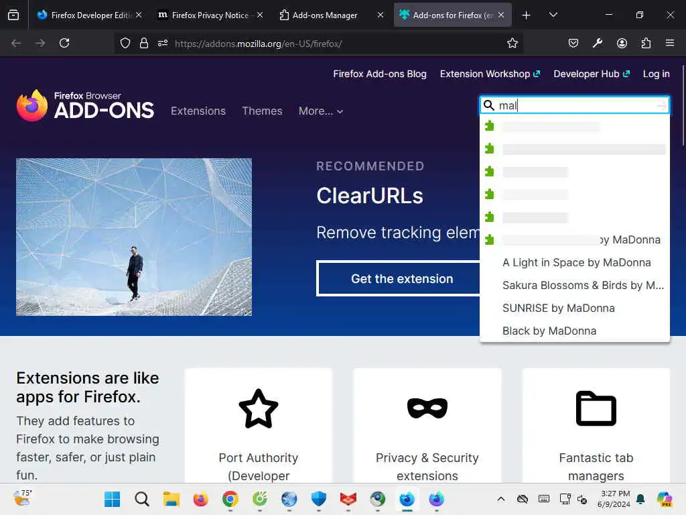Click Get the extension button
The height and width of the screenshot is (515, 686).
click(398, 278)
